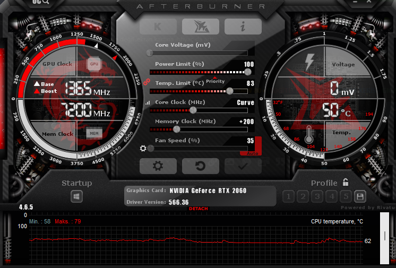Click the red DETACH link

[199, 209]
